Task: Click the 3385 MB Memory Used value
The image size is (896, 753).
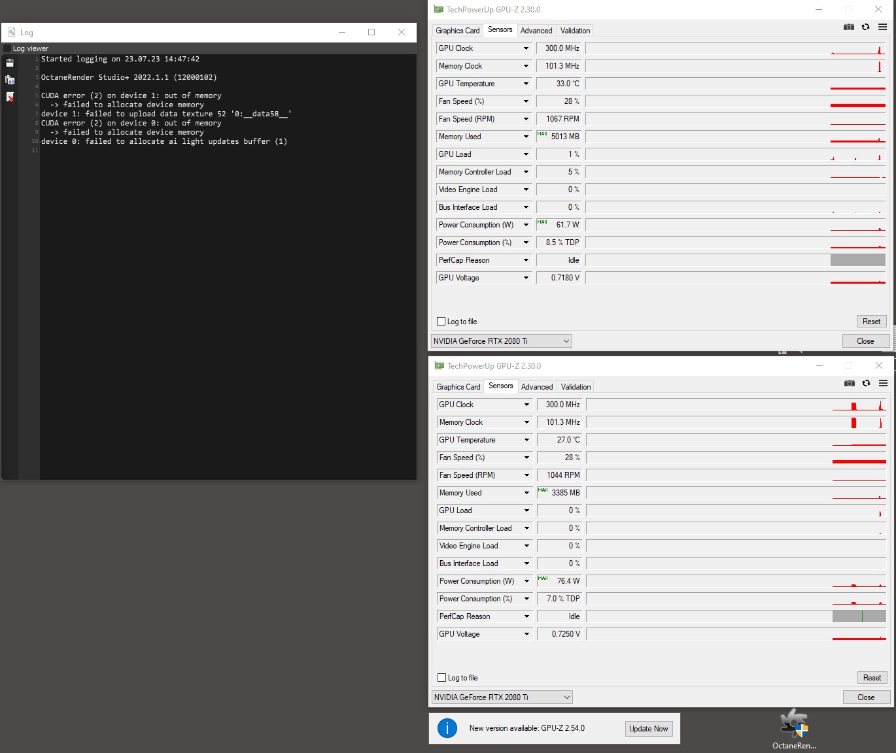Action: pos(559,493)
